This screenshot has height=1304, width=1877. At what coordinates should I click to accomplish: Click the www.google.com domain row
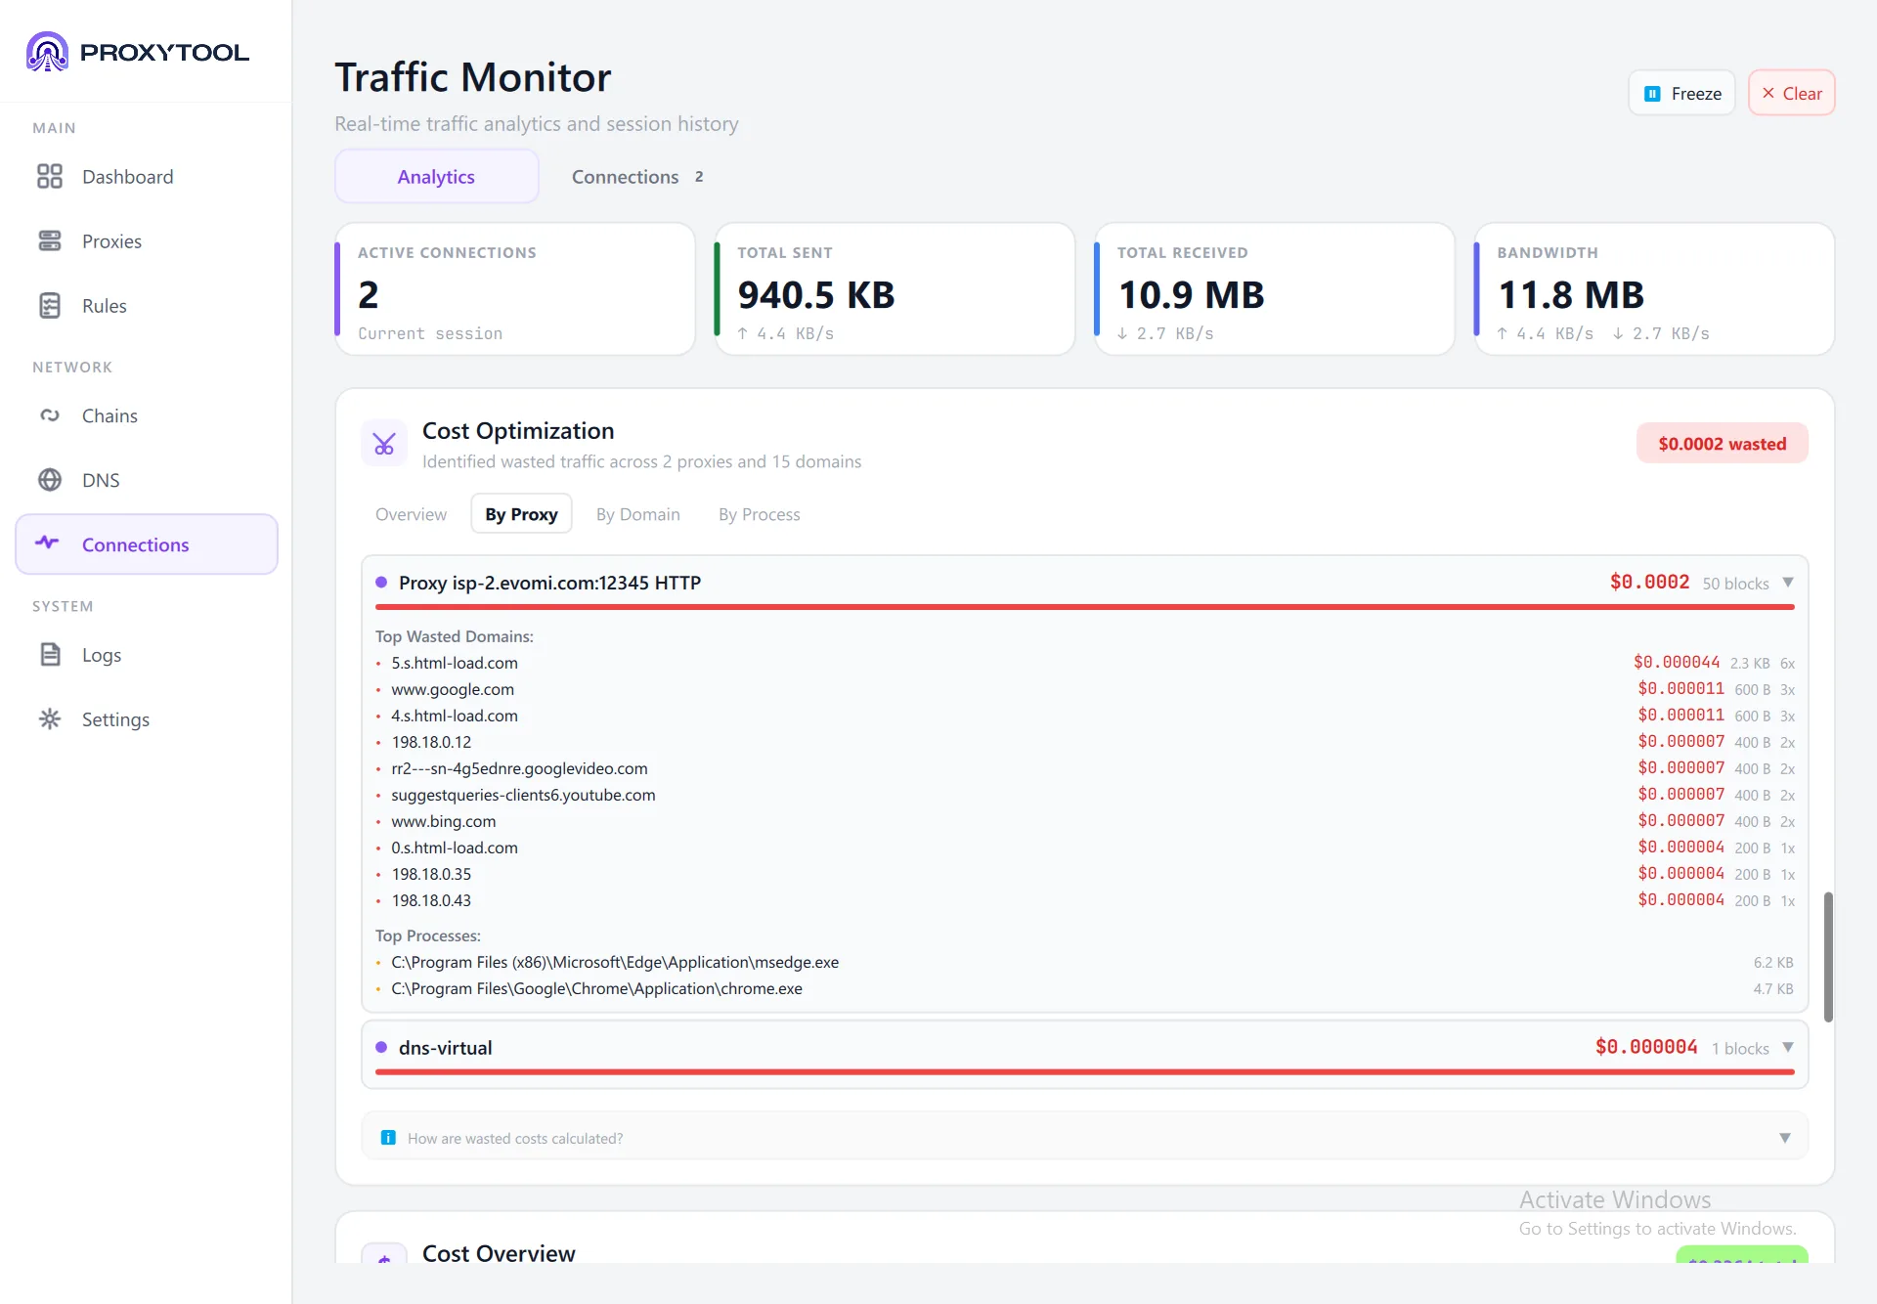[x=1084, y=689]
